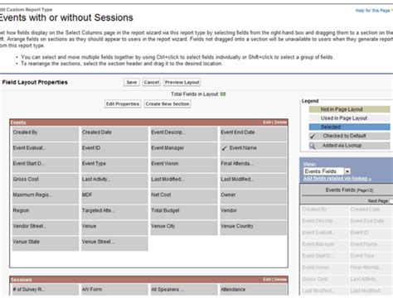Click the checkmark icon on Event Name
This screenshot has height=298, width=393.
click(x=224, y=149)
